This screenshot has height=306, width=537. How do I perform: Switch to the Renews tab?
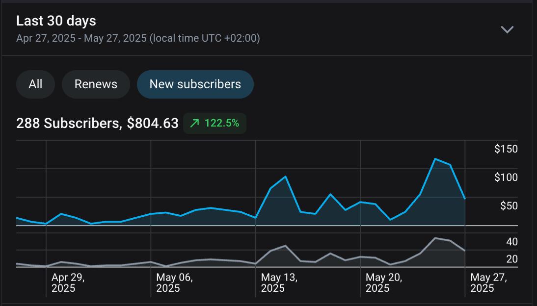96,84
